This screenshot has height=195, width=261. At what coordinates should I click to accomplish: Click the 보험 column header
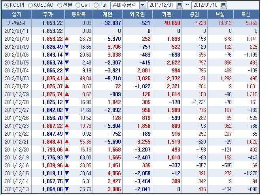pyautogui.click(x=220, y=14)
